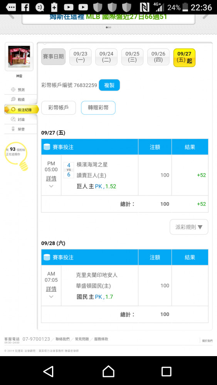Expand details chevron under AM 07:05 game
This screenshot has height=385, width=217.
(51, 296)
